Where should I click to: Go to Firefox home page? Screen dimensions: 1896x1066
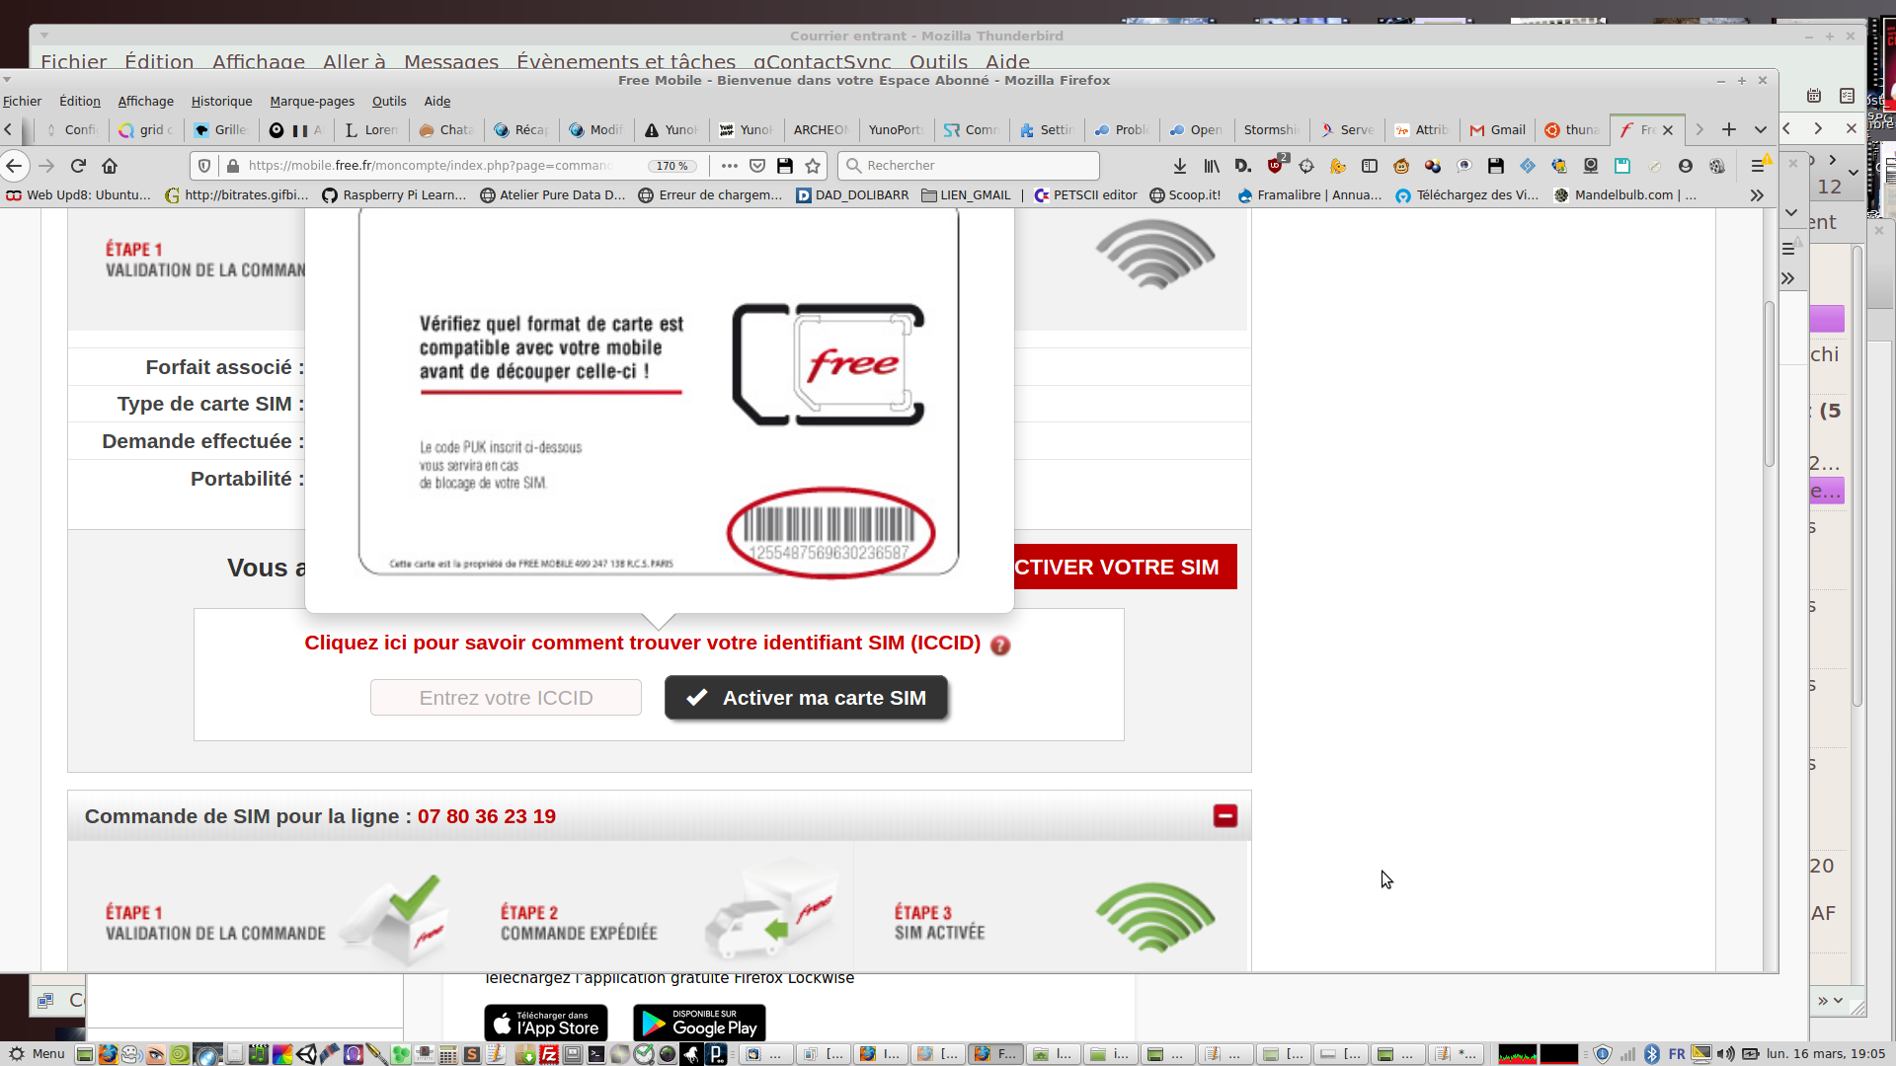coord(110,166)
